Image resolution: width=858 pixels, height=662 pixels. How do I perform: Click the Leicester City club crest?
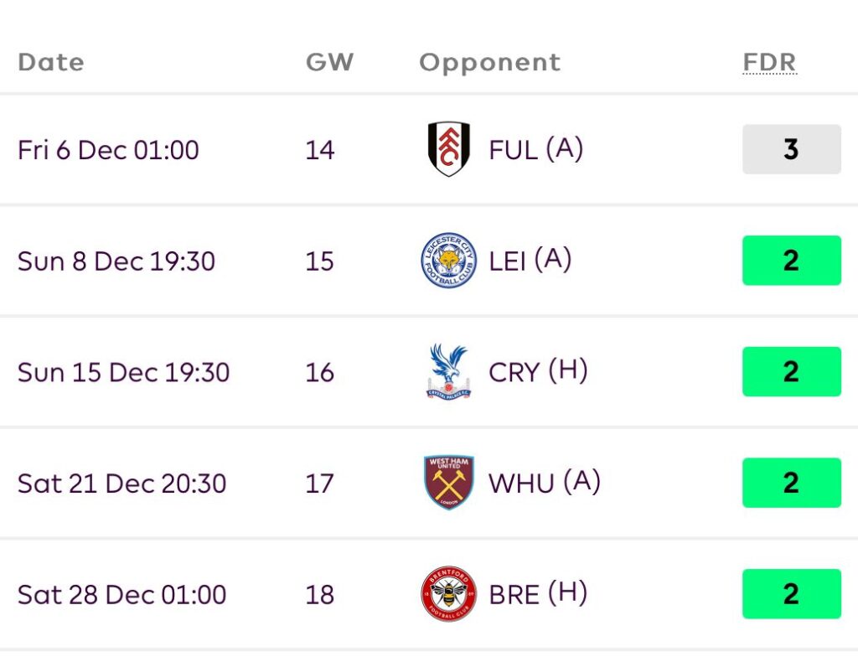(x=448, y=261)
